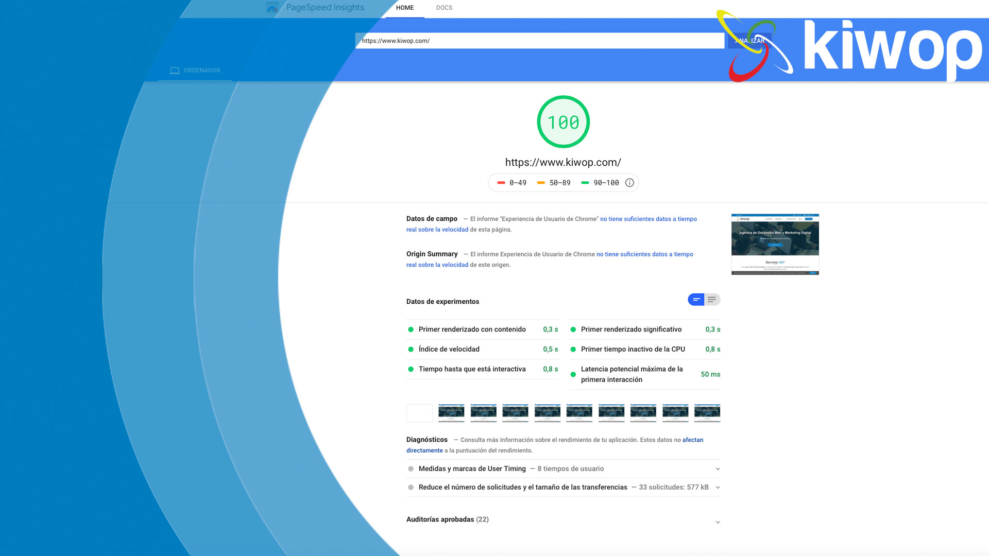Viewport: 989px width, 556px height.
Task: Click Primer tiempo inactivo de la CPU
Action: tap(644, 350)
